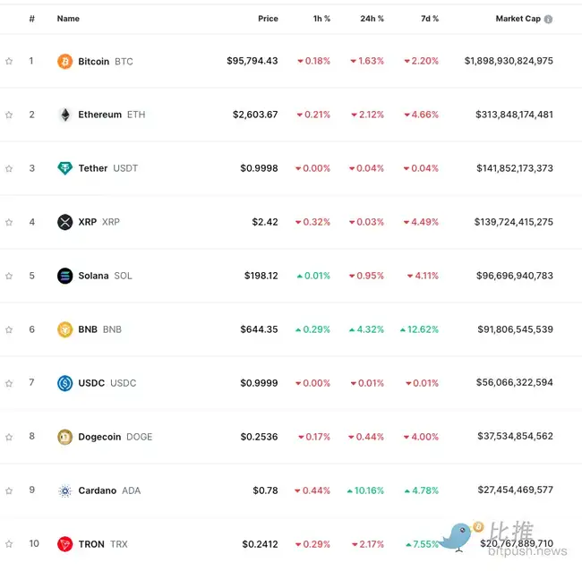Open the TRON coin name link
Image resolution: width=582 pixels, height=571 pixels.
(x=91, y=544)
